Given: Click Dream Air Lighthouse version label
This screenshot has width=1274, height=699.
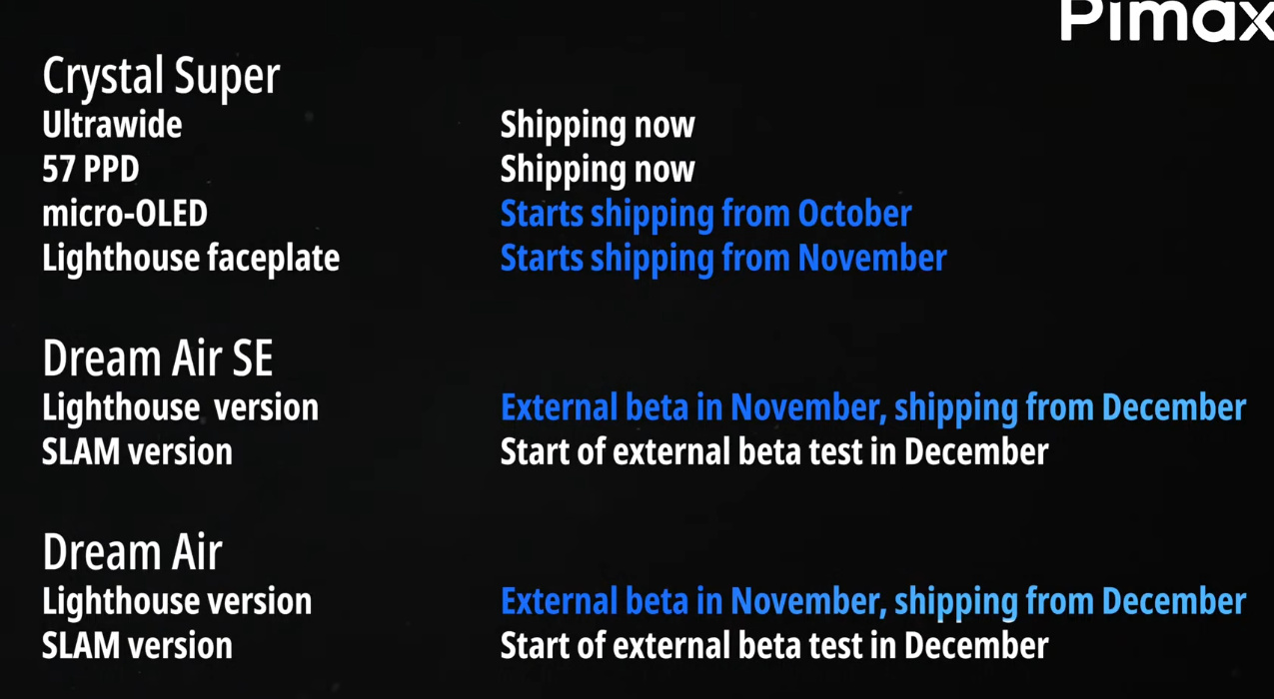Looking at the screenshot, I should (x=177, y=601).
